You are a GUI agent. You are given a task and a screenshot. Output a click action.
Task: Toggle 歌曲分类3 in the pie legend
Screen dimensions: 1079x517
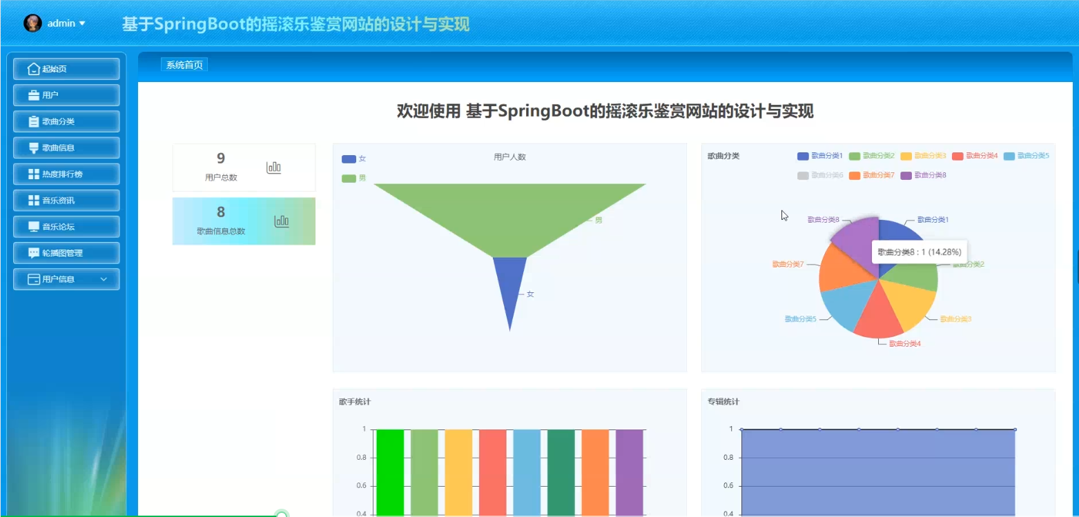(923, 156)
